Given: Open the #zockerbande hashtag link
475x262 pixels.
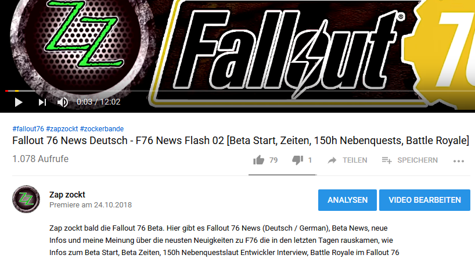Looking at the screenshot, I should 102,129.
